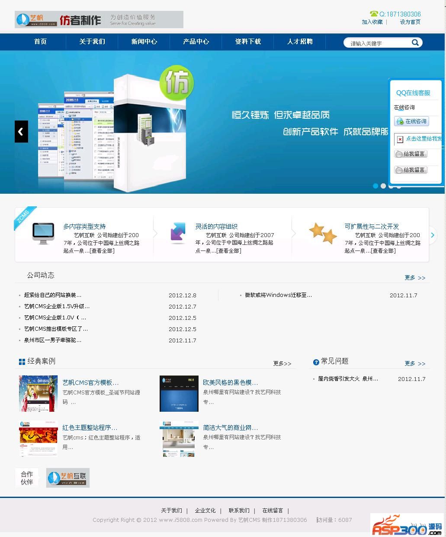This screenshot has width=446, height=537.
Task: Click the stars icon for 可扩展性与二次开发
Action: click(323, 233)
